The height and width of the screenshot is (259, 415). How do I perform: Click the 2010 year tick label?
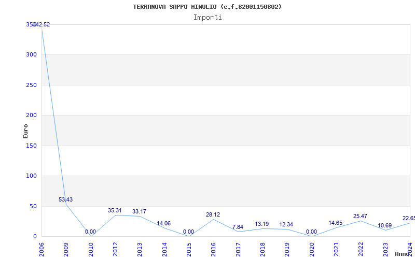[90, 250]
